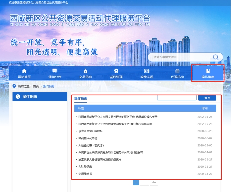Image resolution: width=231 pixels, height=192 pixels.
Task: Click the home icon for 网站首页
Action: pyautogui.click(x=24, y=71)
